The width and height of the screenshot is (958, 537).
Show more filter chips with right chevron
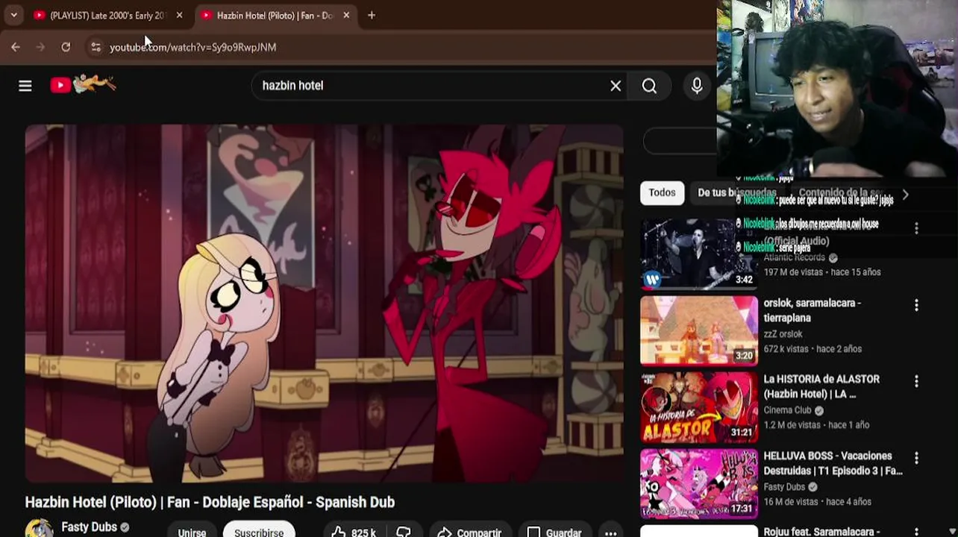[x=905, y=195]
